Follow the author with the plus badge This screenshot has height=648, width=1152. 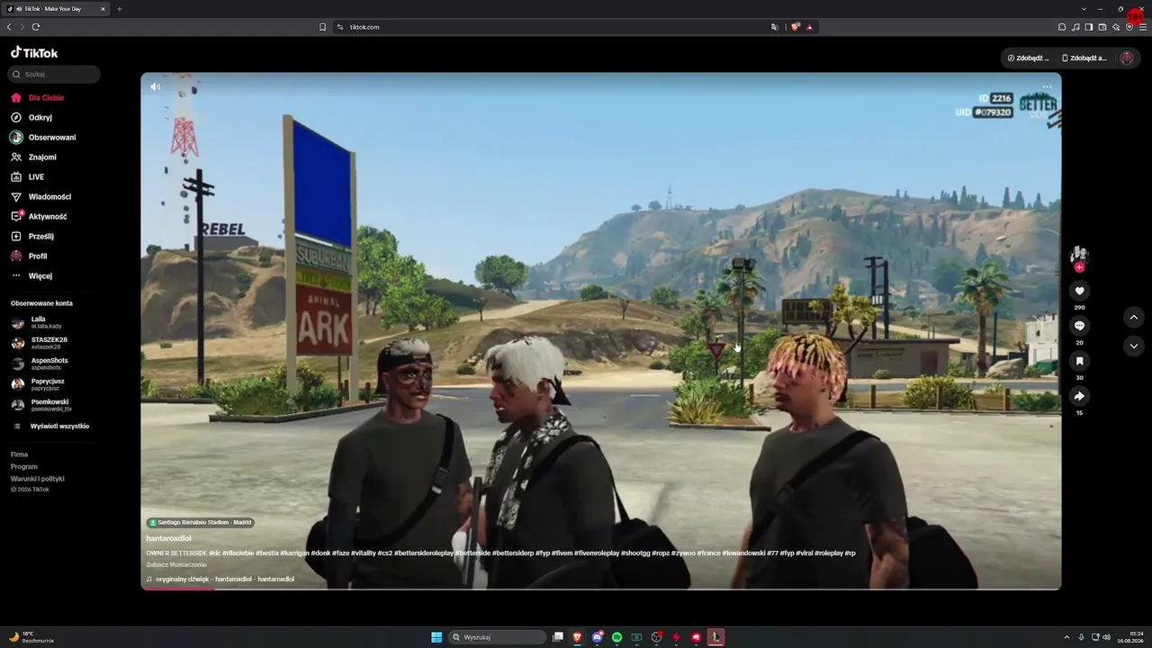pyautogui.click(x=1079, y=267)
